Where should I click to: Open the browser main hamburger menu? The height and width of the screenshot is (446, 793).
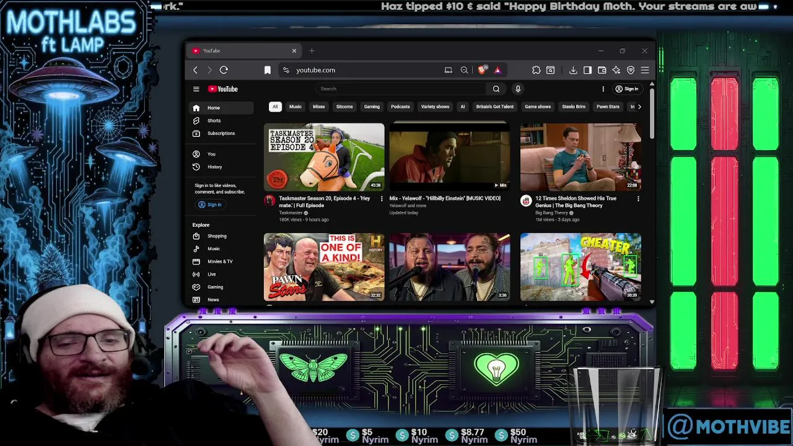click(645, 70)
